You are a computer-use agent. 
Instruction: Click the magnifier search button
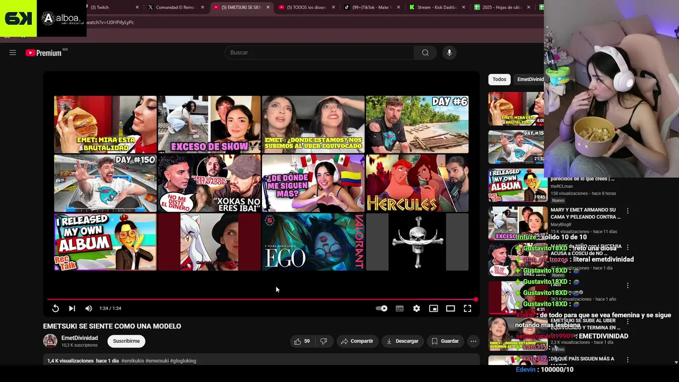coord(425,53)
